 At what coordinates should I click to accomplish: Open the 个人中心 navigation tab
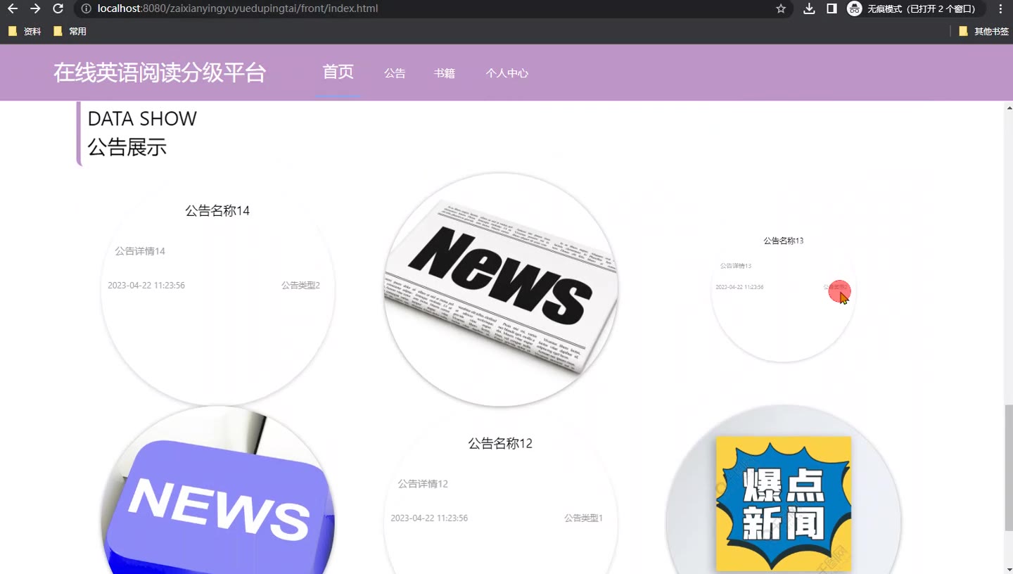(x=507, y=73)
